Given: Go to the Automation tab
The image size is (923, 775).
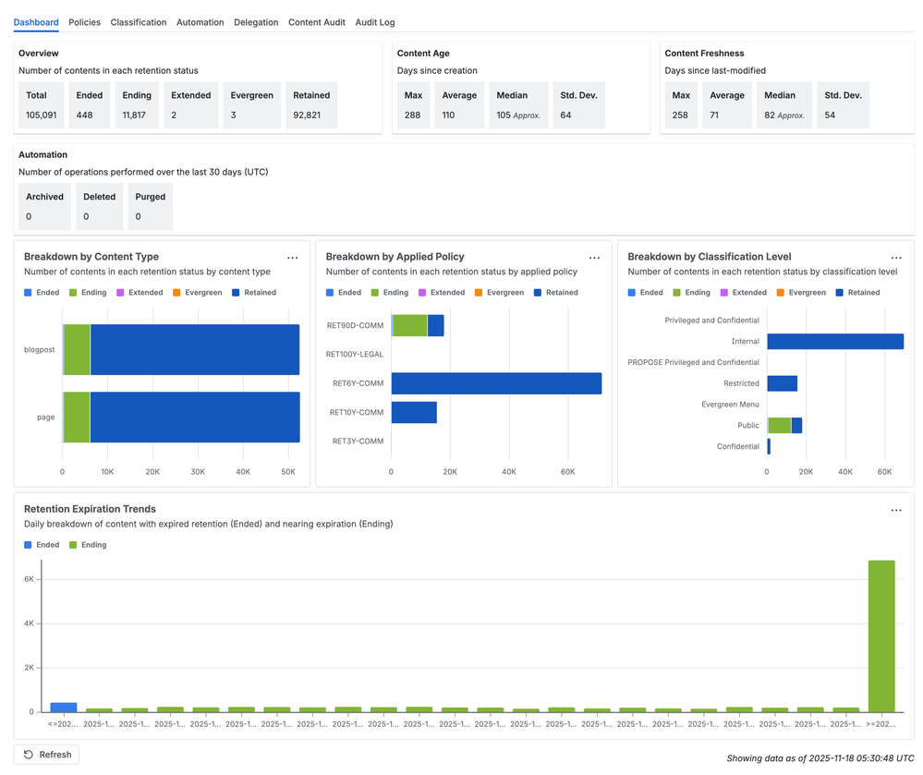Looking at the screenshot, I should (200, 22).
